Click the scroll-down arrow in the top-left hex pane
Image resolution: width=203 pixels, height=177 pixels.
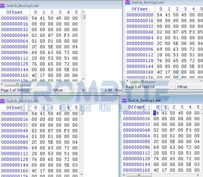pos(83,79)
